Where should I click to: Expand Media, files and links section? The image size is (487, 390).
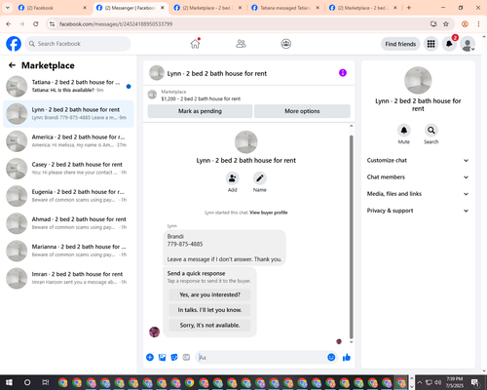pyautogui.click(x=418, y=194)
